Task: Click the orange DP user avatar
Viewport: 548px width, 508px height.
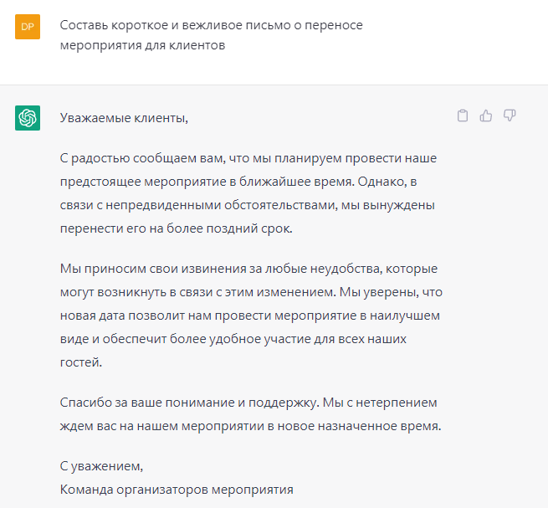Action: click(x=28, y=27)
